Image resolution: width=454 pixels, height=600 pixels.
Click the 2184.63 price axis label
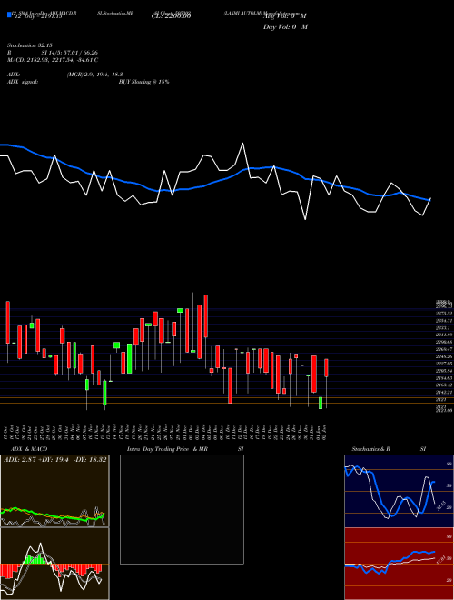(444, 378)
